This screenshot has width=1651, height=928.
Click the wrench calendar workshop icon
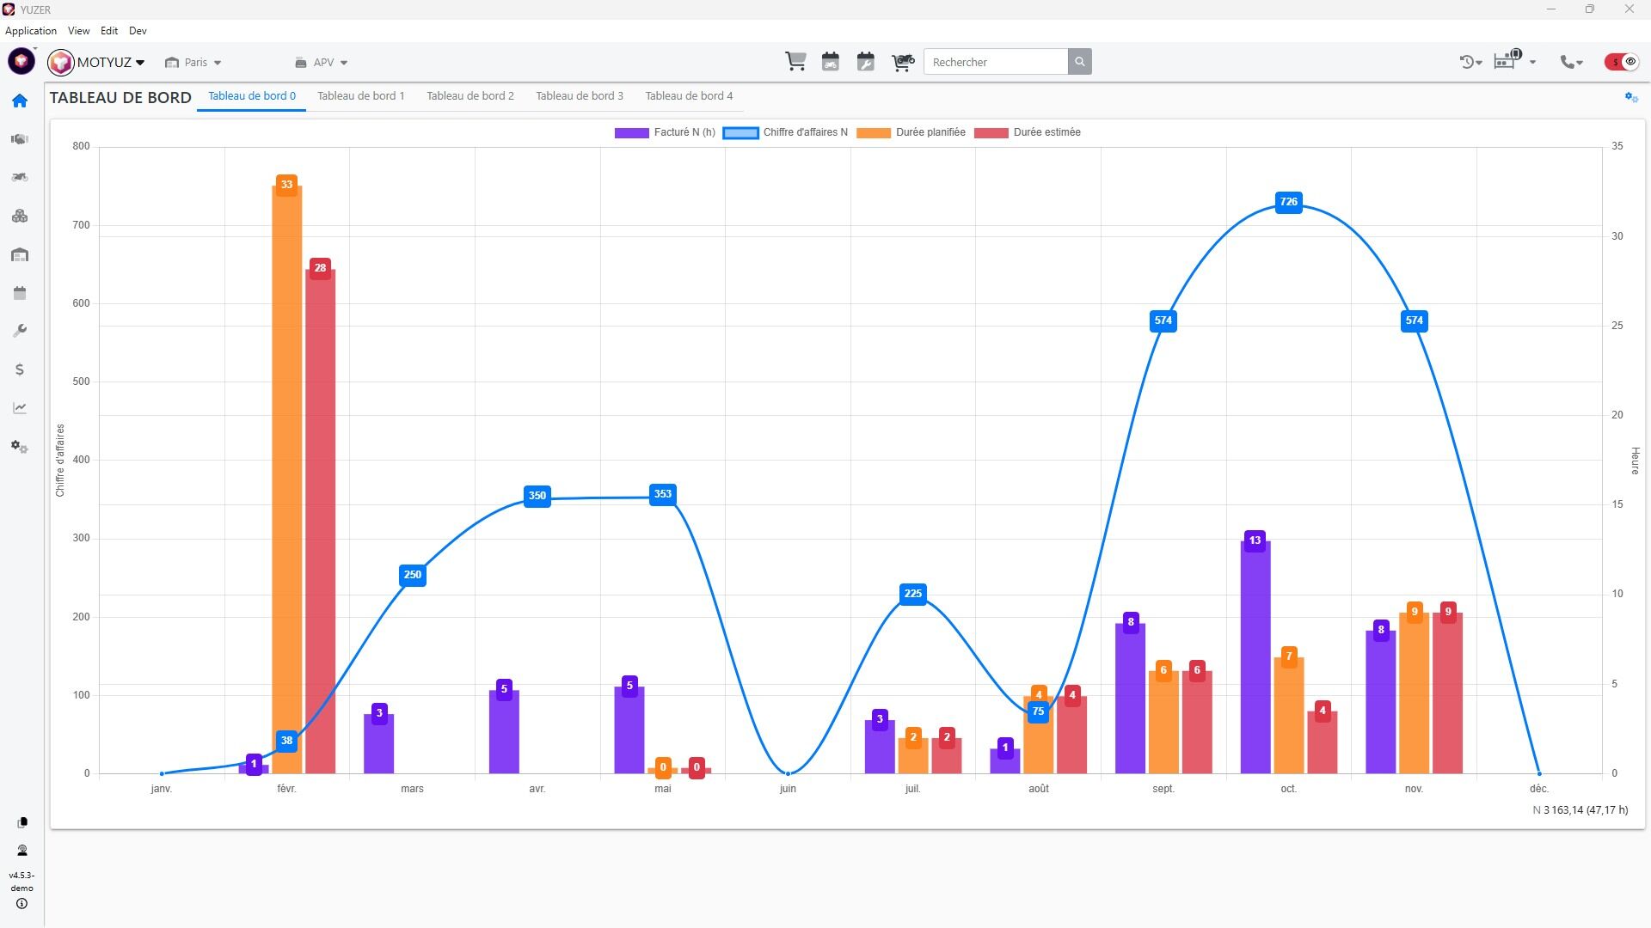click(866, 62)
